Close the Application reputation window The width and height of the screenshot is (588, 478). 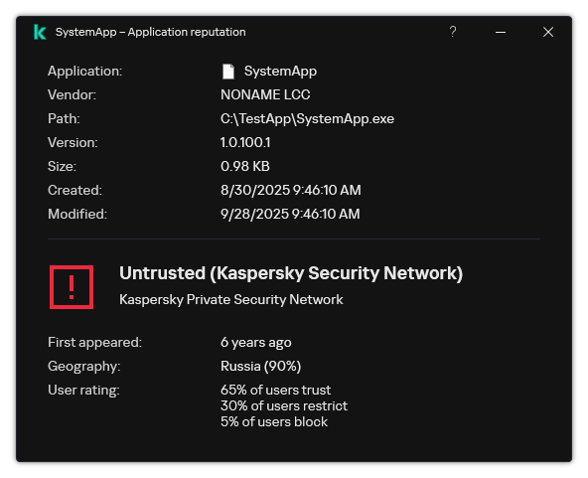pyautogui.click(x=548, y=32)
